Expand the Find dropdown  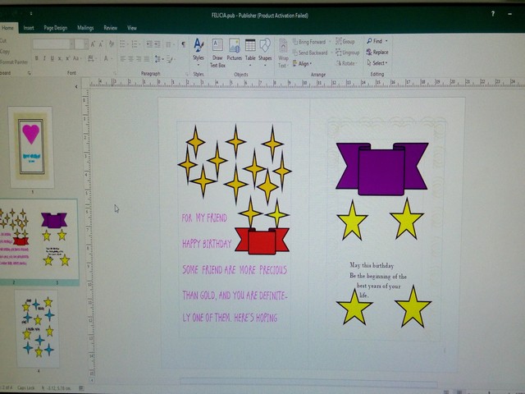377,41
